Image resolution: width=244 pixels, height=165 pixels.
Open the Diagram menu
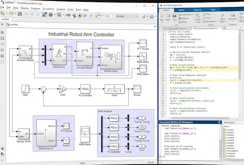coord(36,9)
